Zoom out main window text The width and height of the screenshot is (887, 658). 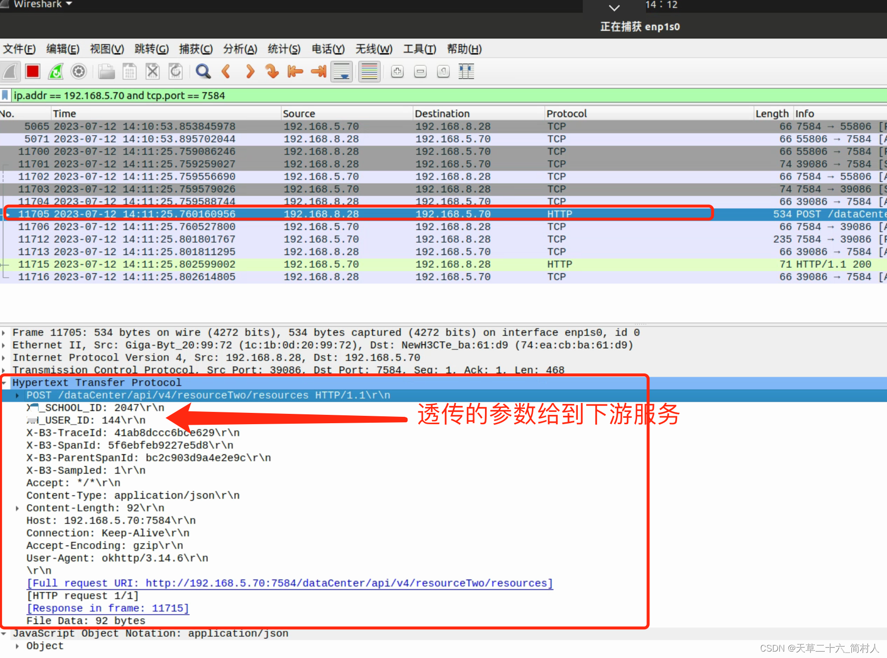[420, 72]
